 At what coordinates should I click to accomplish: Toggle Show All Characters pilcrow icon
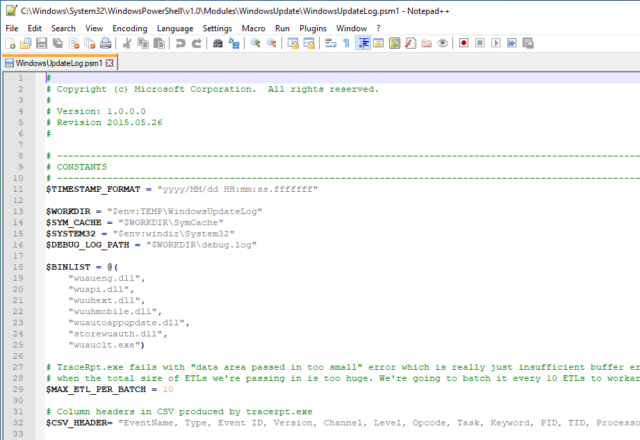click(347, 43)
